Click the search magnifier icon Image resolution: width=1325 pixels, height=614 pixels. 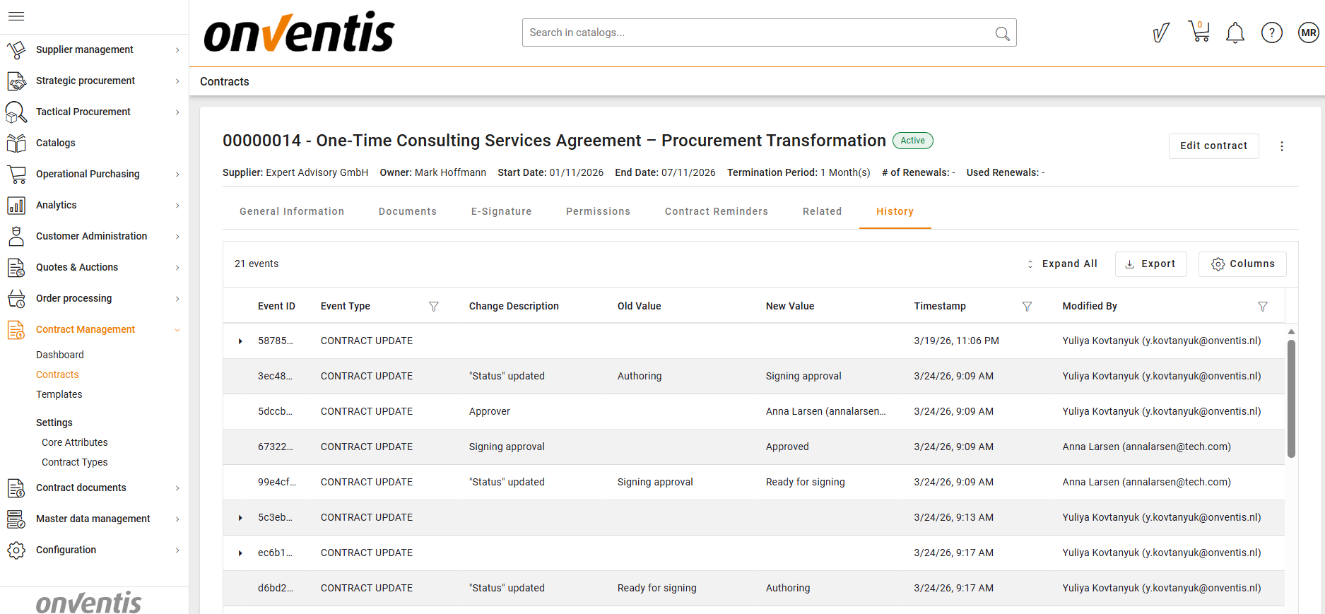[1001, 33]
